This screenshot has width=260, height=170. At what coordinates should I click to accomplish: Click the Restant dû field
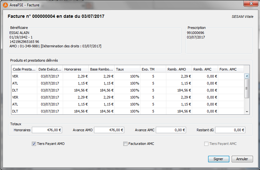pos(230,130)
